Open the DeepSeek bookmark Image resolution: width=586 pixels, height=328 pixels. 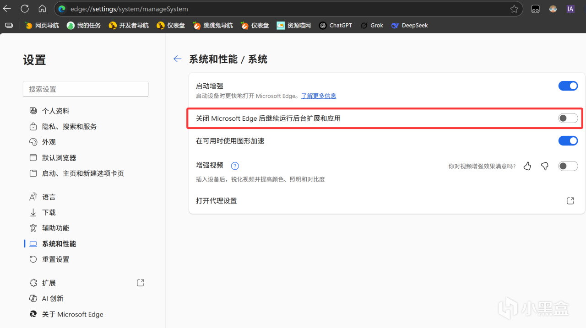point(410,25)
